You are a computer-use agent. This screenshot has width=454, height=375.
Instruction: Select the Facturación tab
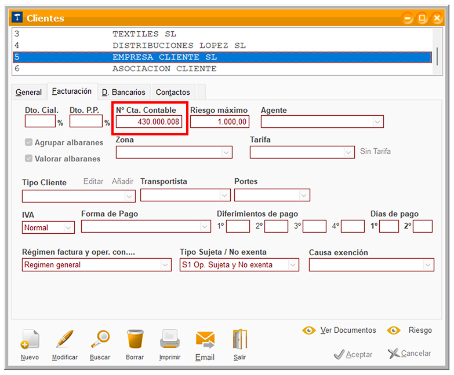(72, 91)
